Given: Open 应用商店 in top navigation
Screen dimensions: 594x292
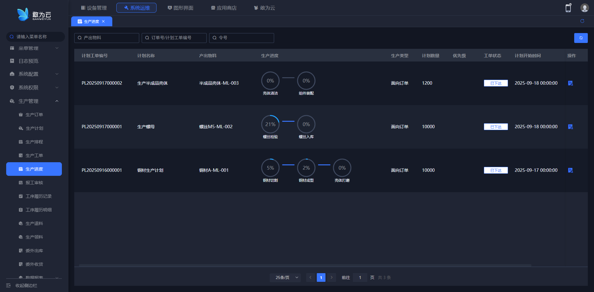Looking at the screenshot, I should point(224,8).
